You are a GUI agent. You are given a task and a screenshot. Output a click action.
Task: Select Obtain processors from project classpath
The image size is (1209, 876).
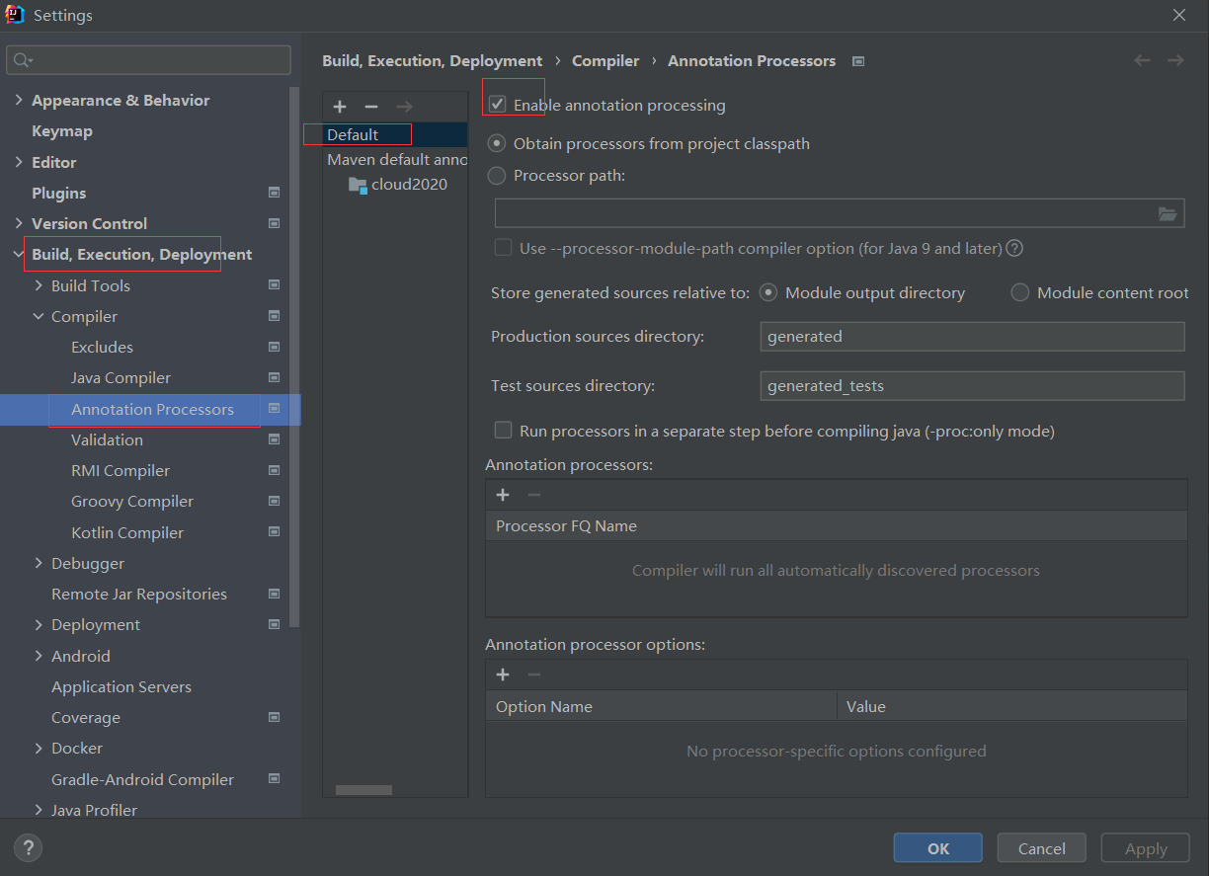tap(498, 143)
